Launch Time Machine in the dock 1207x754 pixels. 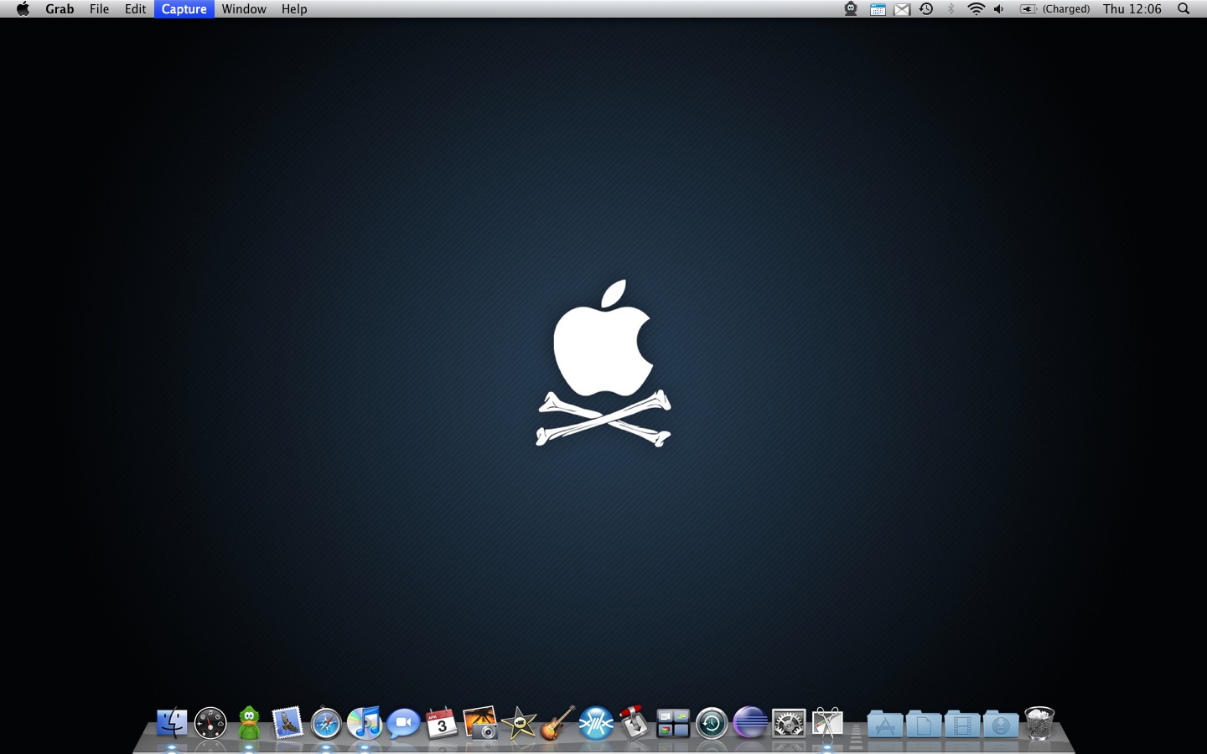point(712,723)
